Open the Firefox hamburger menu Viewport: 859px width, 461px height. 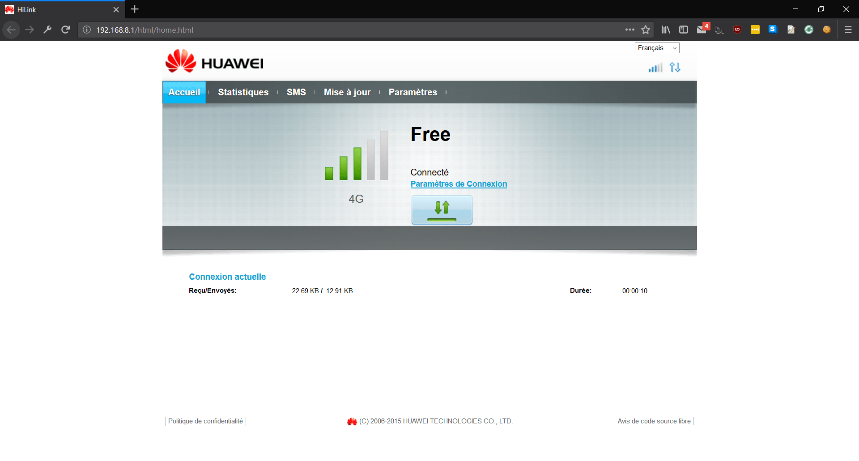coord(848,30)
